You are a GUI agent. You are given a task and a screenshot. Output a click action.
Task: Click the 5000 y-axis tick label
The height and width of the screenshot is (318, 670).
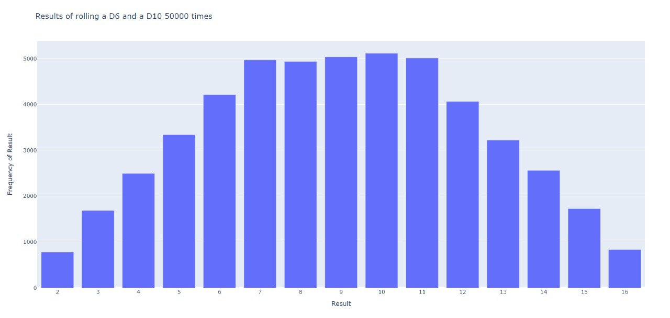[x=29, y=59]
